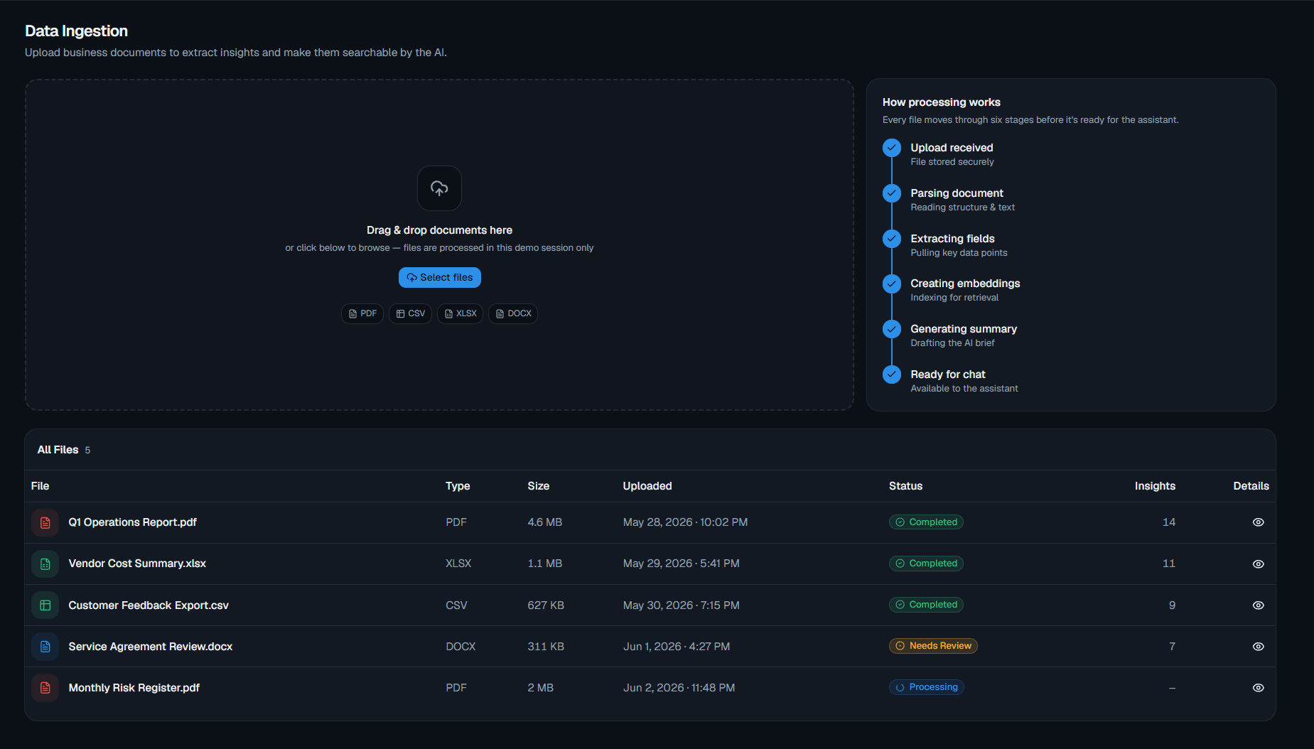The height and width of the screenshot is (749, 1314).
Task: Click the Processing status badge
Action: coord(926,687)
